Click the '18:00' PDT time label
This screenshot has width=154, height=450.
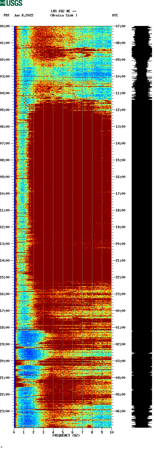(5, 328)
